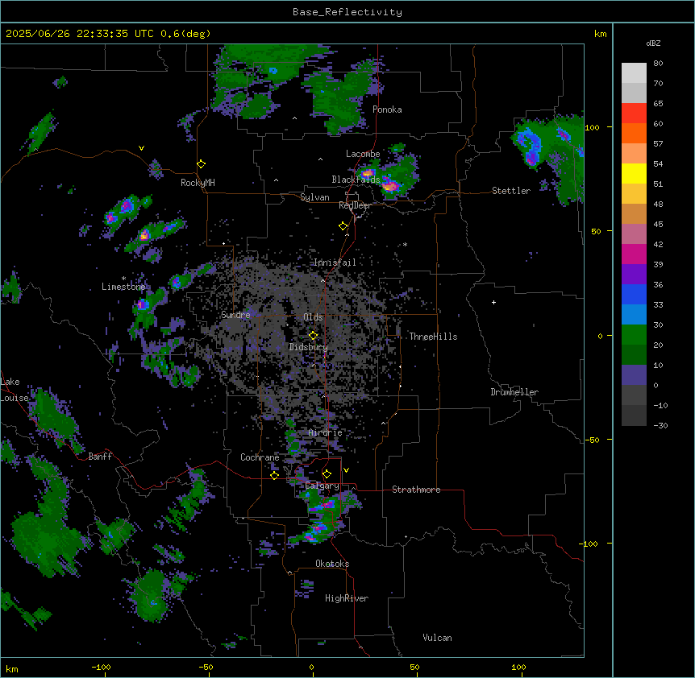Click the Stettler city label

click(x=511, y=191)
